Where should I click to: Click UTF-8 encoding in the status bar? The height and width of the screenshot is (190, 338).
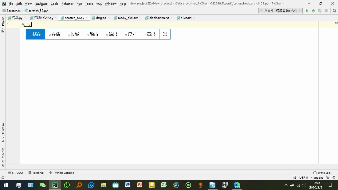tap(303, 178)
